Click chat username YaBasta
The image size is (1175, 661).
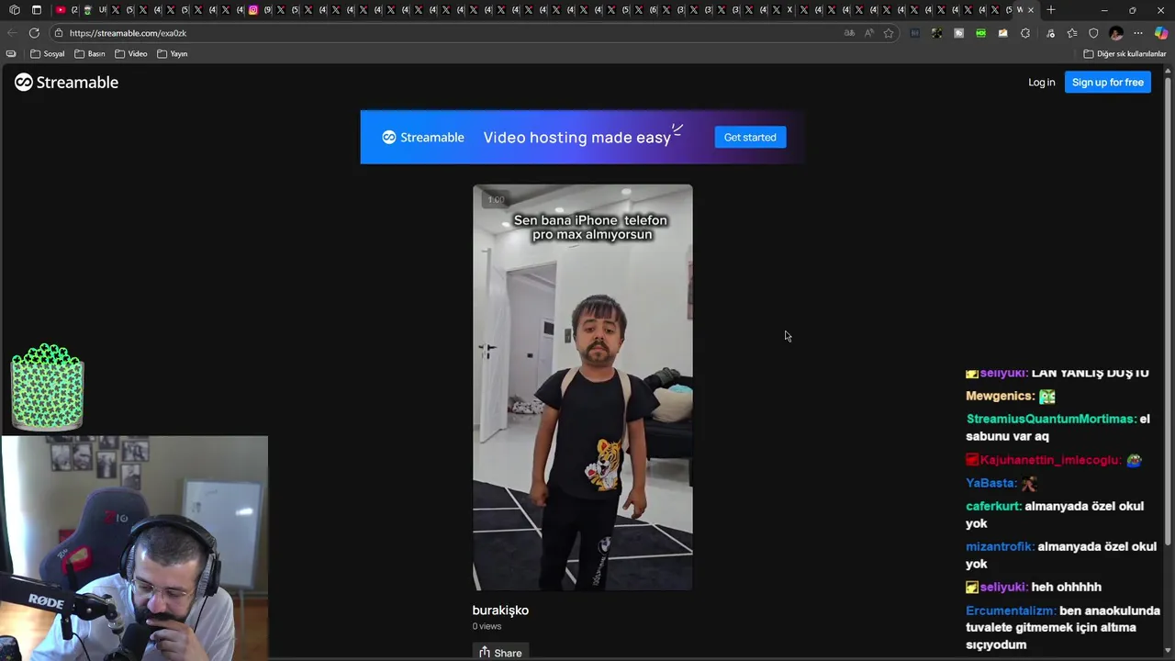(990, 483)
